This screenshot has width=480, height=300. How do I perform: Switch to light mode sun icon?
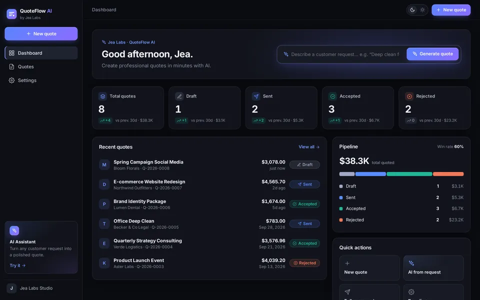(422, 10)
